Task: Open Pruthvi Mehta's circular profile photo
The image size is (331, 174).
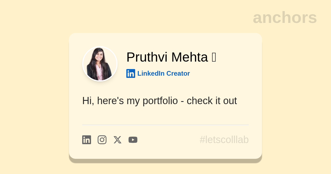Action: point(100,64)
